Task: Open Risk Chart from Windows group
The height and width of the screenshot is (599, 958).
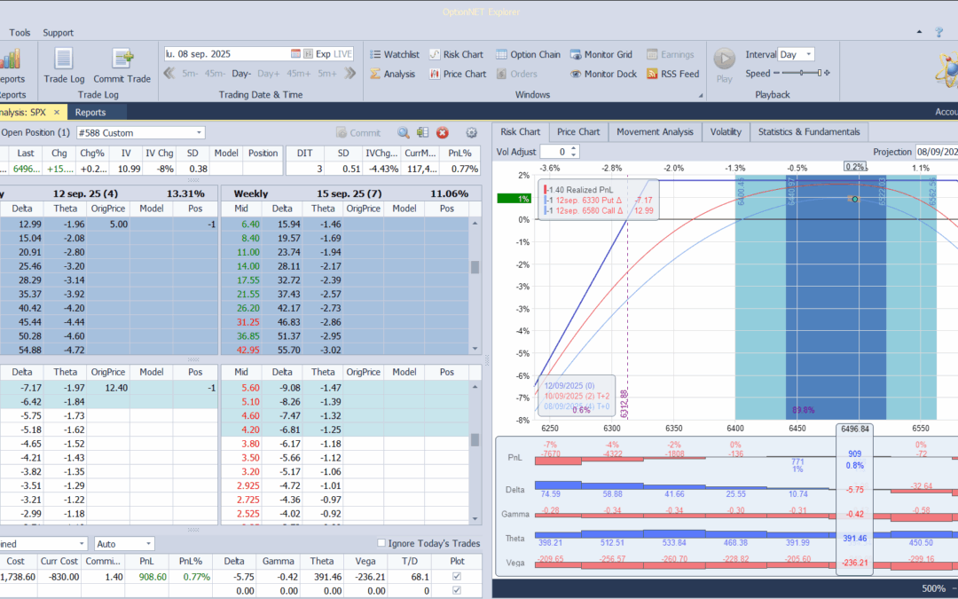Action: [456, 54]
